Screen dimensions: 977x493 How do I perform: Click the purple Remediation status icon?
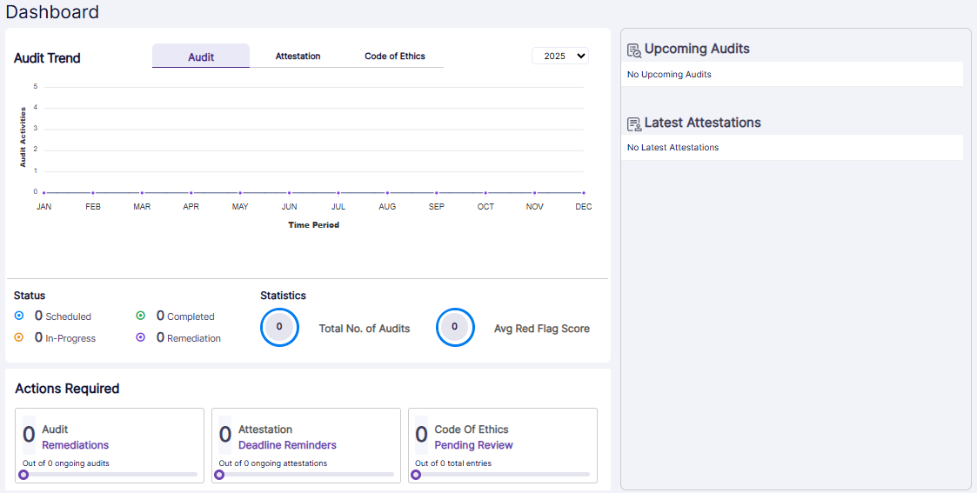[141, 337]
